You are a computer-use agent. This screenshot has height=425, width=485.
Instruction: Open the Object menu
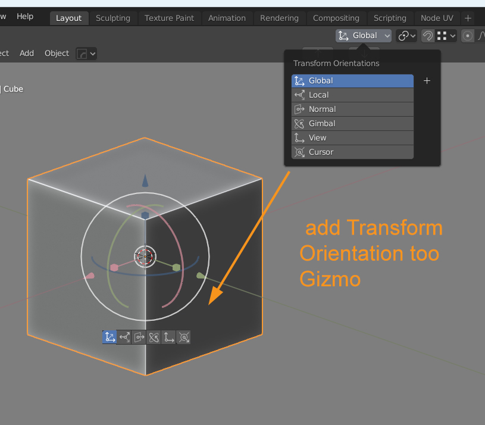pyautogui.click(x=57, y=53)
